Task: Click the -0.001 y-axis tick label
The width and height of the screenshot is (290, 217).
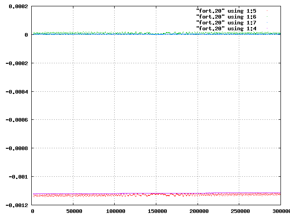Action: pyautogui.click(x=18, y=177)
